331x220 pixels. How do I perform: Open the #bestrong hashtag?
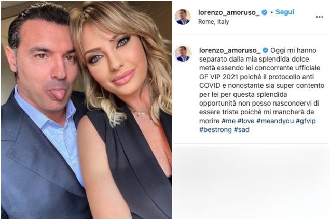pos(215,130)
